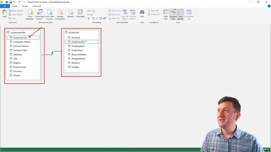The height and width of the screenshot is (152, 271).
Task: Toggle the Show Hidden button
Action: (x=180, y=14)
